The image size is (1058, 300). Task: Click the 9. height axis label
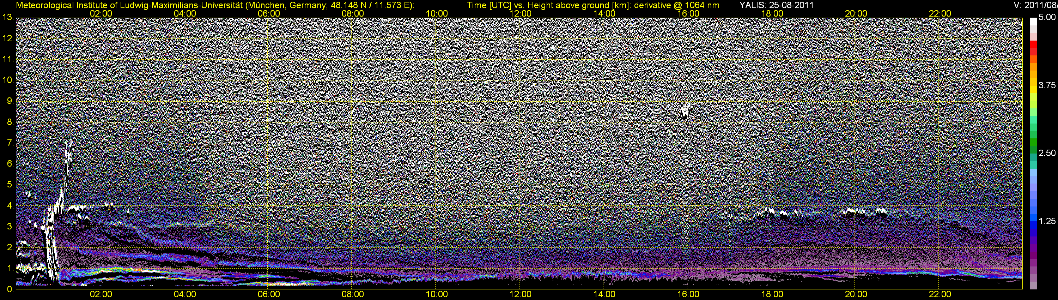pos(11,101)
